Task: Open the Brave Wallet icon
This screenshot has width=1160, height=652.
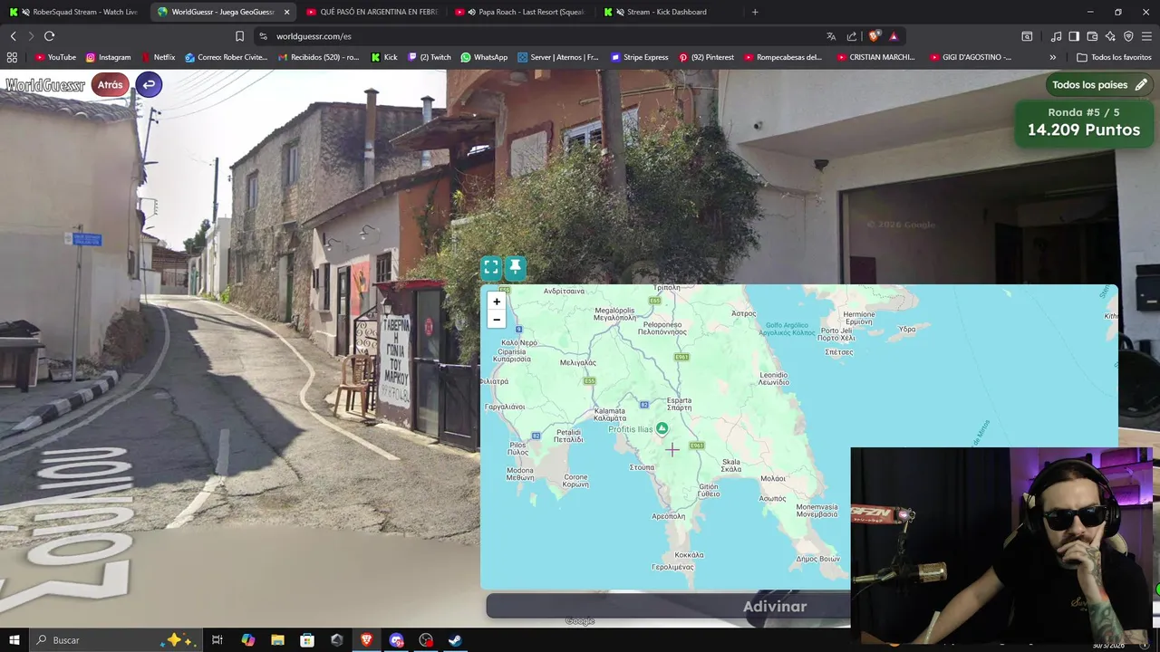Action: (1092, 36)
